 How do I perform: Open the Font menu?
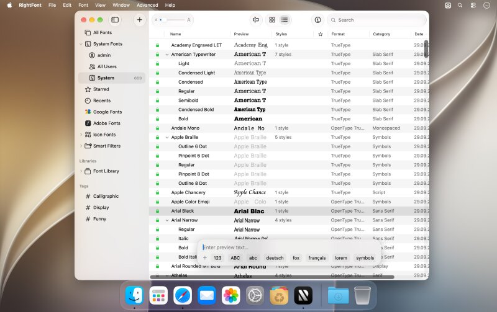83,5
